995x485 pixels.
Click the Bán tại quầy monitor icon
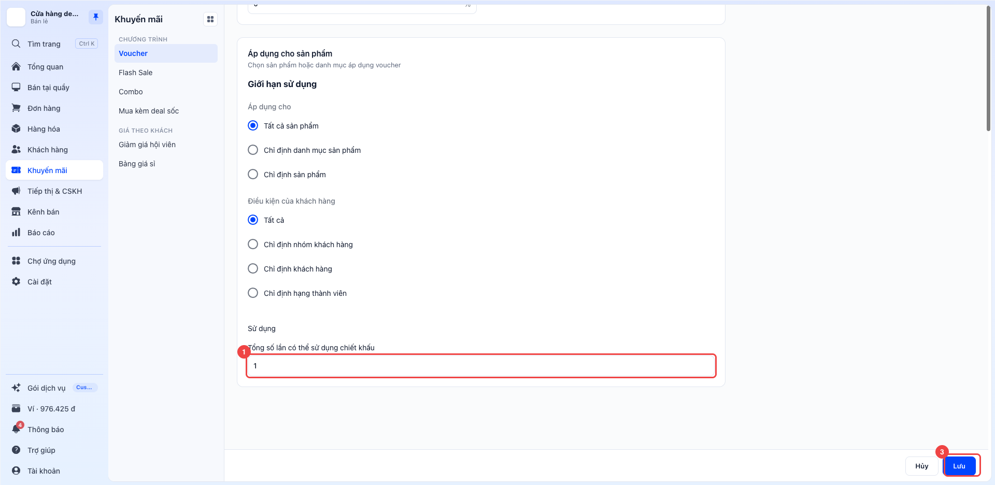pos(16,87)
